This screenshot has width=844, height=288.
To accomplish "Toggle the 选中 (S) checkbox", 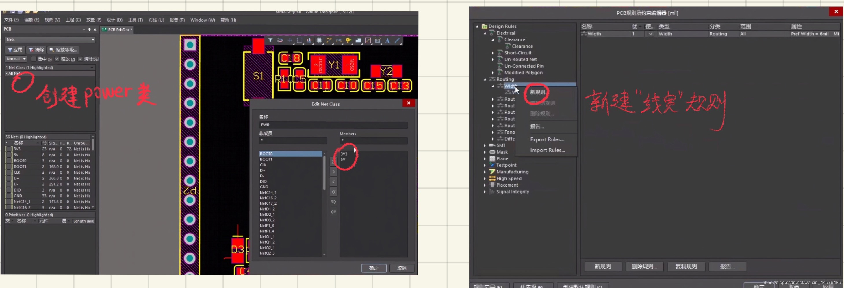I will pyautogui.click(x=34, y=59).
